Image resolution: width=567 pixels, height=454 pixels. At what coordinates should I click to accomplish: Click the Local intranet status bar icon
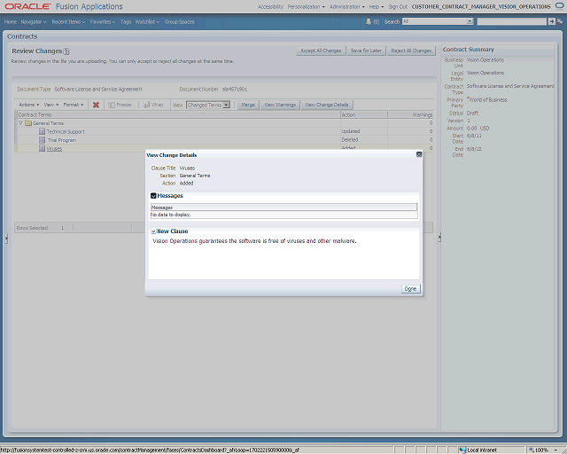tap(462, 450)
